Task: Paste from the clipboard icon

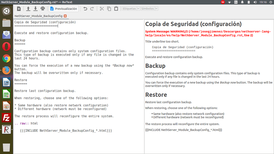Action: (116, 9)
